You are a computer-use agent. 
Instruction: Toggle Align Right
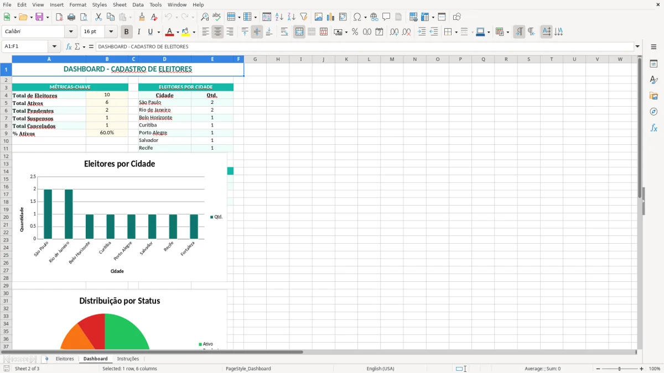point(230,32)
